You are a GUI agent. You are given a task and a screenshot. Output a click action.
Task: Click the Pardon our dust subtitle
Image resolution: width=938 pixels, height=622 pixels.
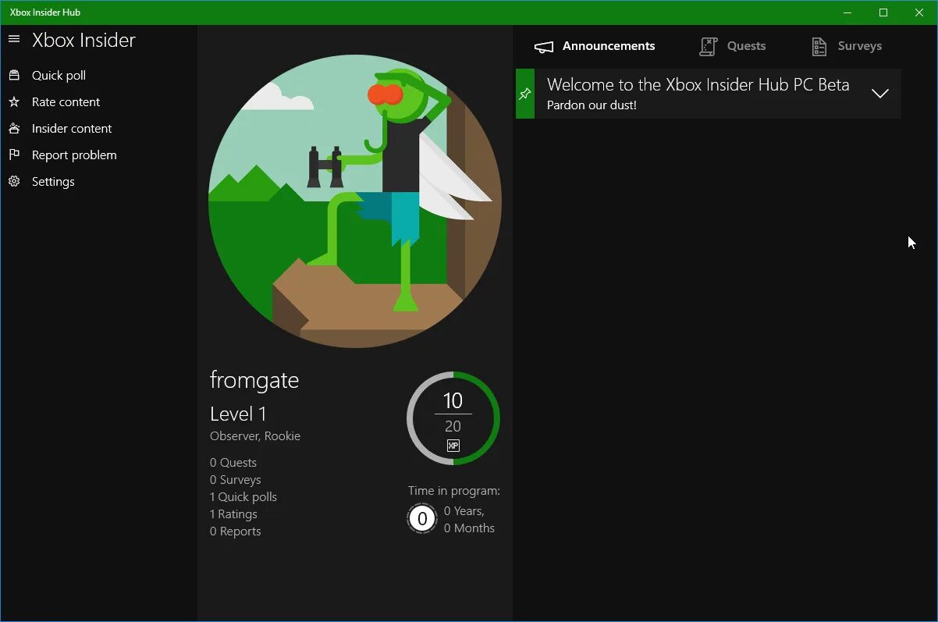pyautogui.click(x=592, y=105)
